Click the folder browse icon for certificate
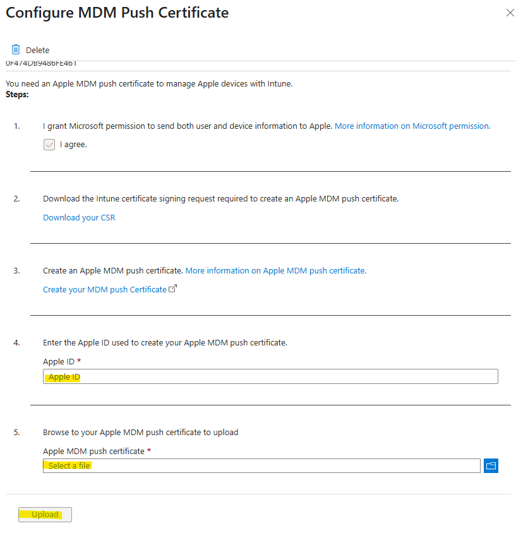 click(x=491, y=465)
